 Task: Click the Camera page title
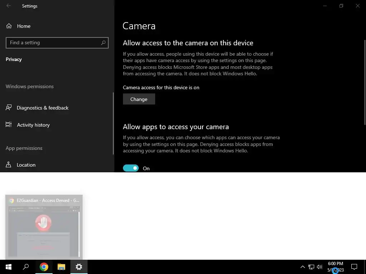(x=139, y=26)
